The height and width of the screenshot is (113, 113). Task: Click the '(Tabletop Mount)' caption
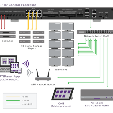pos(61,106)
